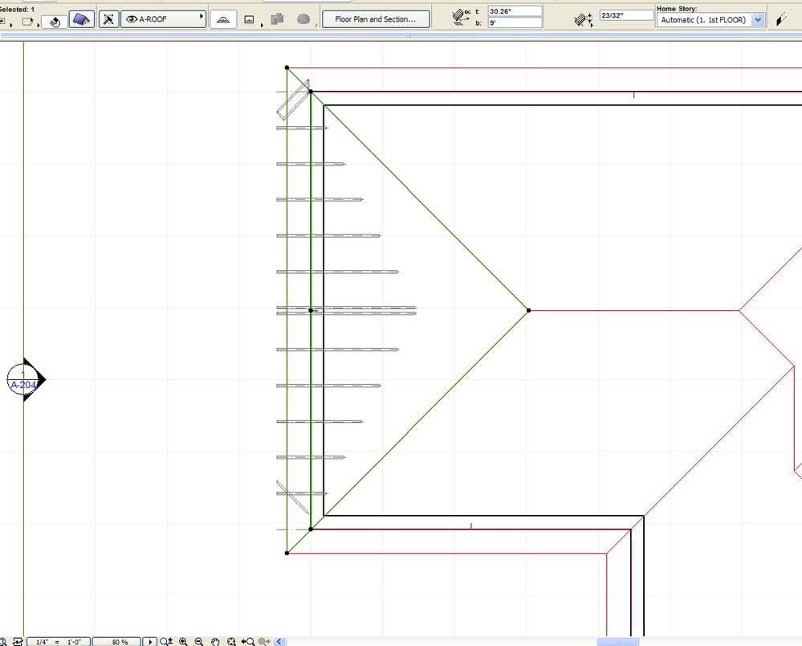Screen dimensions: 802x646
Task: Click the layer settings icon beside A-ROOF
Action: coord(109,19)
